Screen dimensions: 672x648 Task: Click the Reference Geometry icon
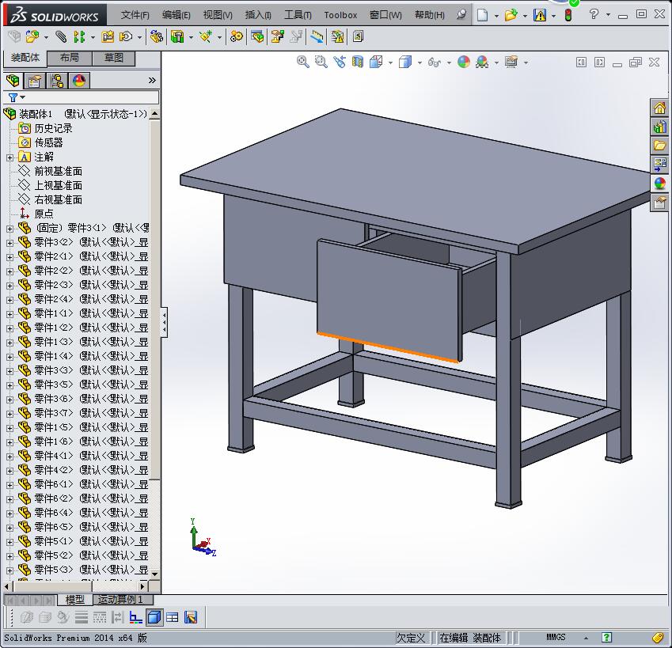click(206, 37)
